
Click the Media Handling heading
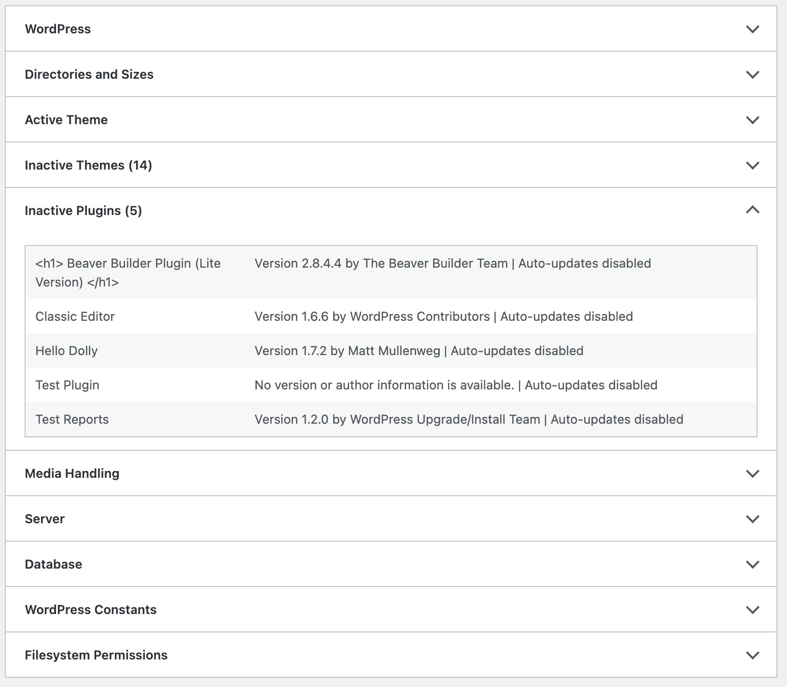click(x=72, y=473)
